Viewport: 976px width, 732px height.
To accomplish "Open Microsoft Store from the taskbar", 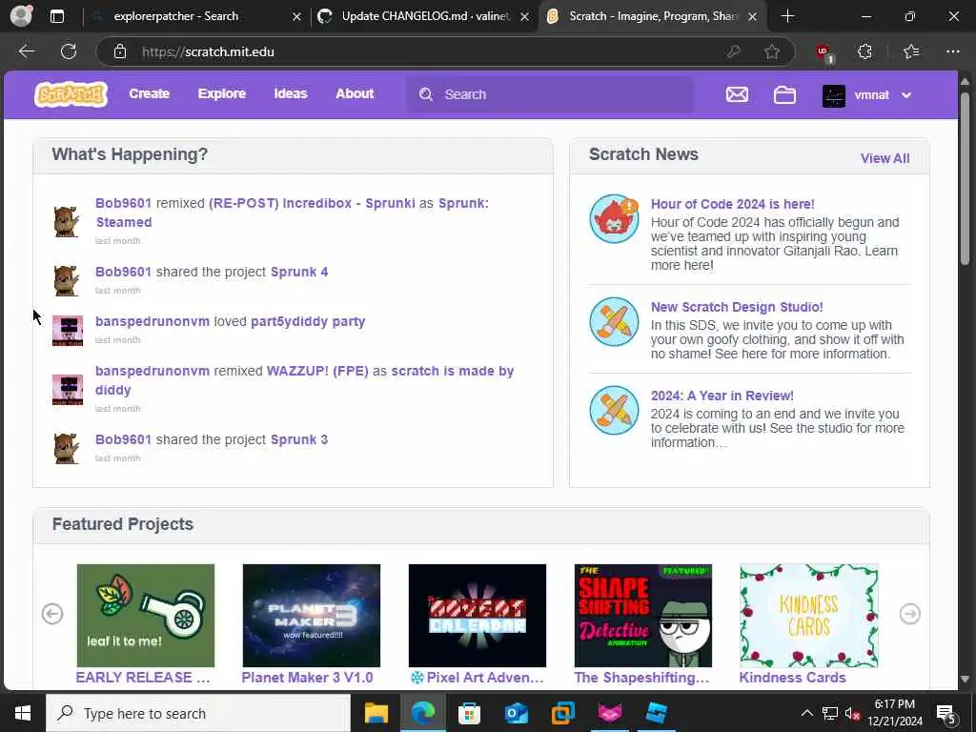I will tap(469, 713).
